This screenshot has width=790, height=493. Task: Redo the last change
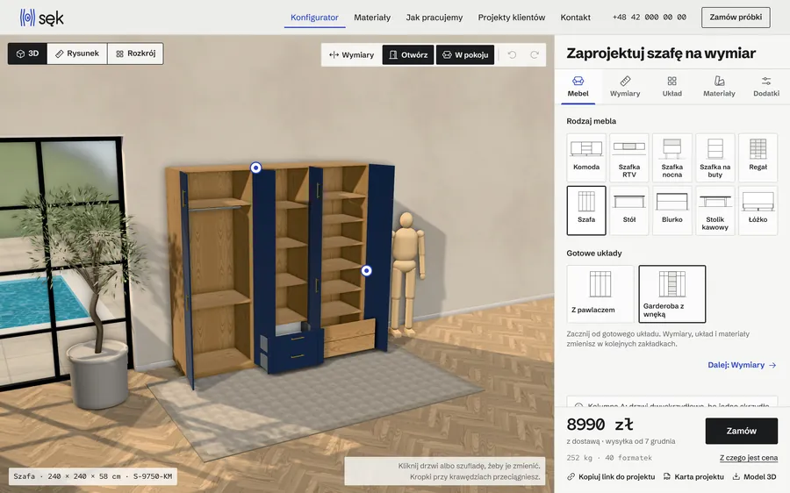[534, 55]
